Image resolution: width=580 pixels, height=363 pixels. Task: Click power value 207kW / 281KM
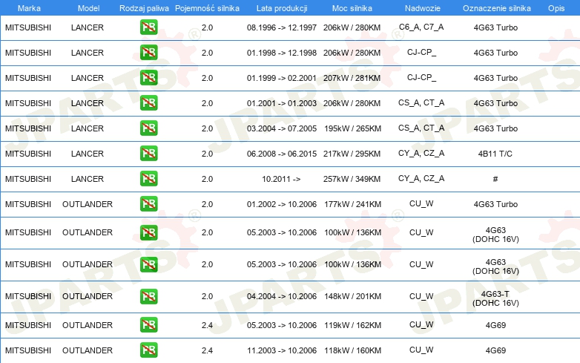pos(352,78)
